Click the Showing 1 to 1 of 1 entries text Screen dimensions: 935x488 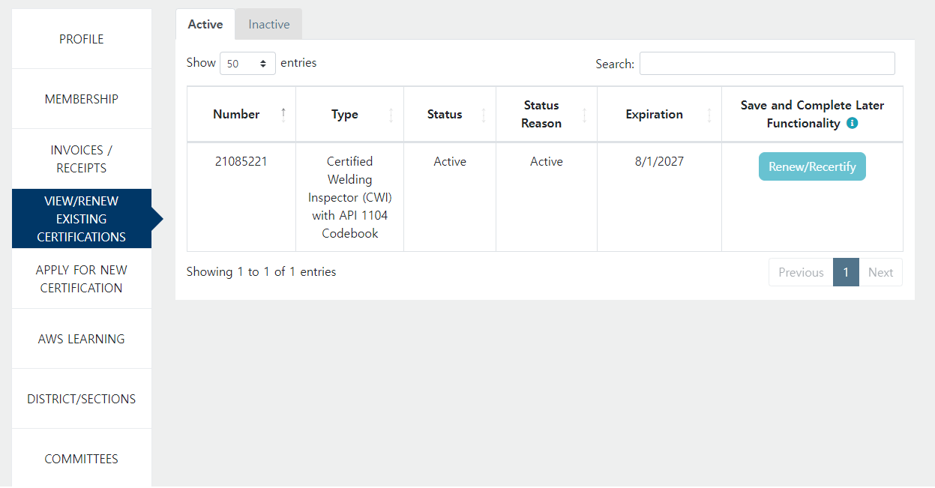(x=262, y=272)
